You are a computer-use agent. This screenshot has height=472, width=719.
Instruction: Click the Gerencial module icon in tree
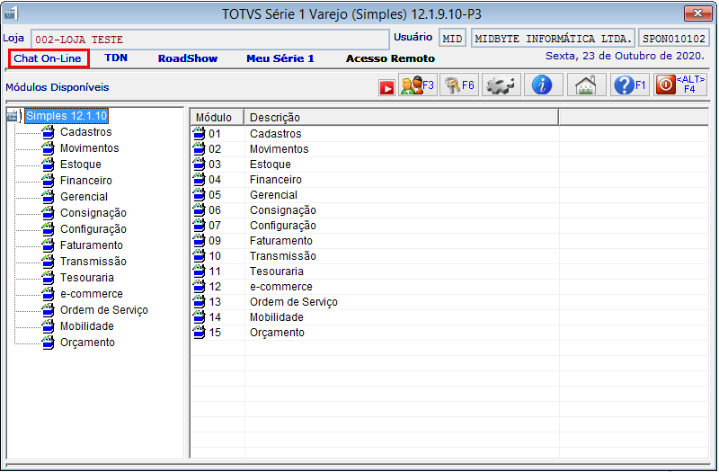coord(49,197)
